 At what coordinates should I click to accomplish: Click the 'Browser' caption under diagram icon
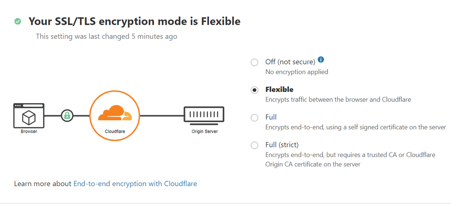[29, 132]
